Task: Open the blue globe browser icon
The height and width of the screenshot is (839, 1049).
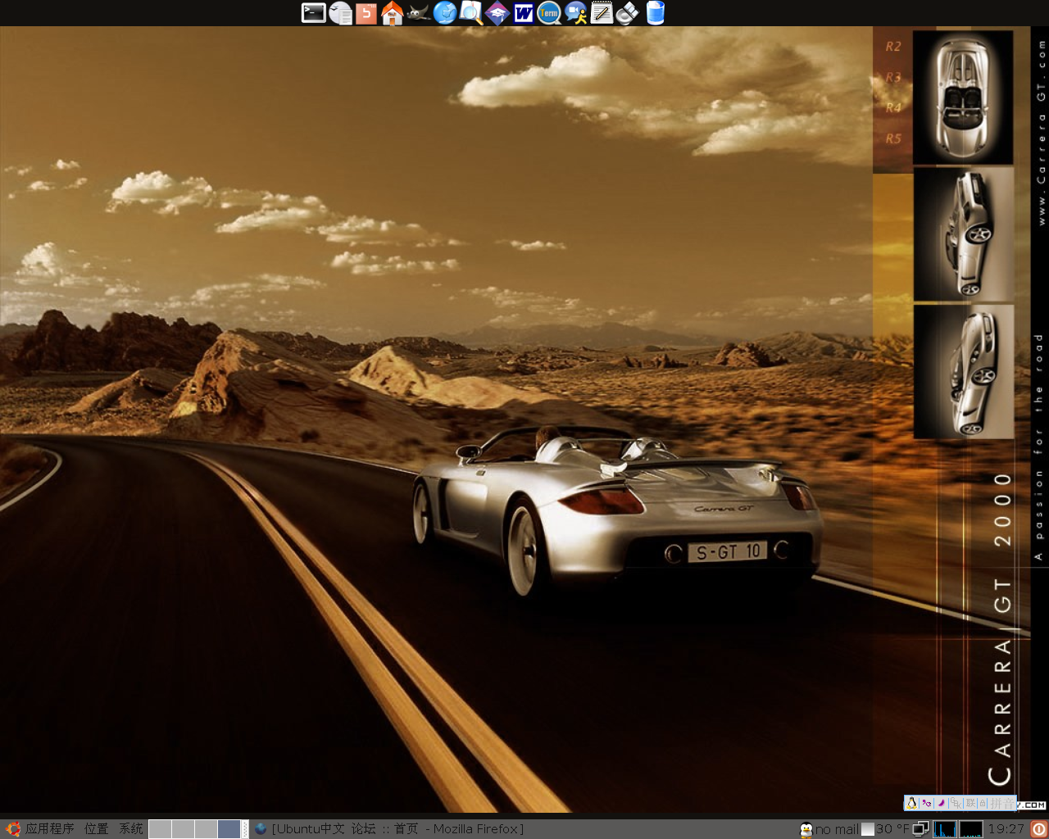Action: 445,12
